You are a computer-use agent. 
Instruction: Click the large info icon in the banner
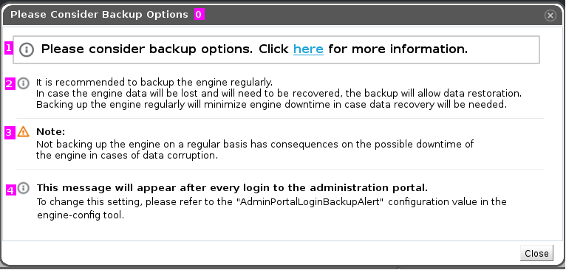[x=27, y=49]
